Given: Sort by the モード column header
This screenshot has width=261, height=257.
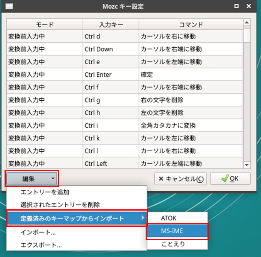Looking at the screenshot, I should click(x=45, y=24).
